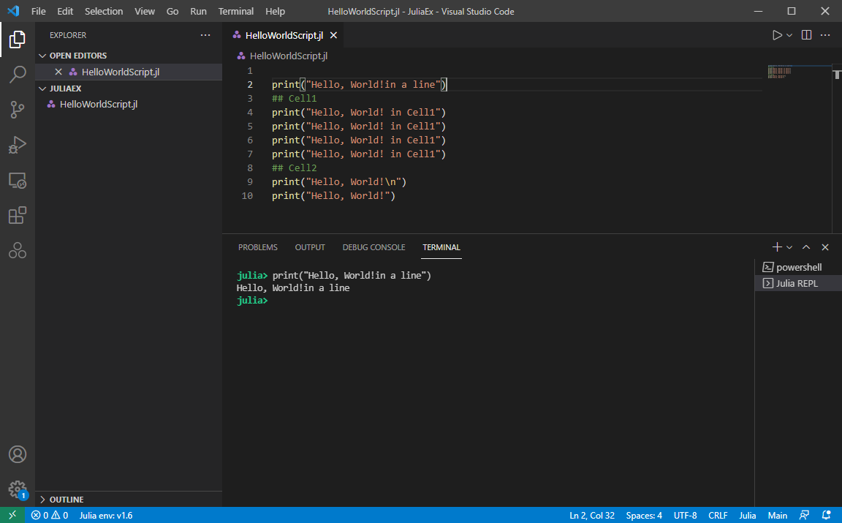Open the Source Control view
Viewport: 842px width, 523px height.
click(18, 110)
